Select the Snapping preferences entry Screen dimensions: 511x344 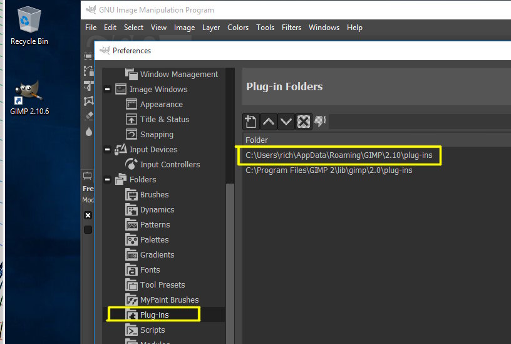[157, 134]
